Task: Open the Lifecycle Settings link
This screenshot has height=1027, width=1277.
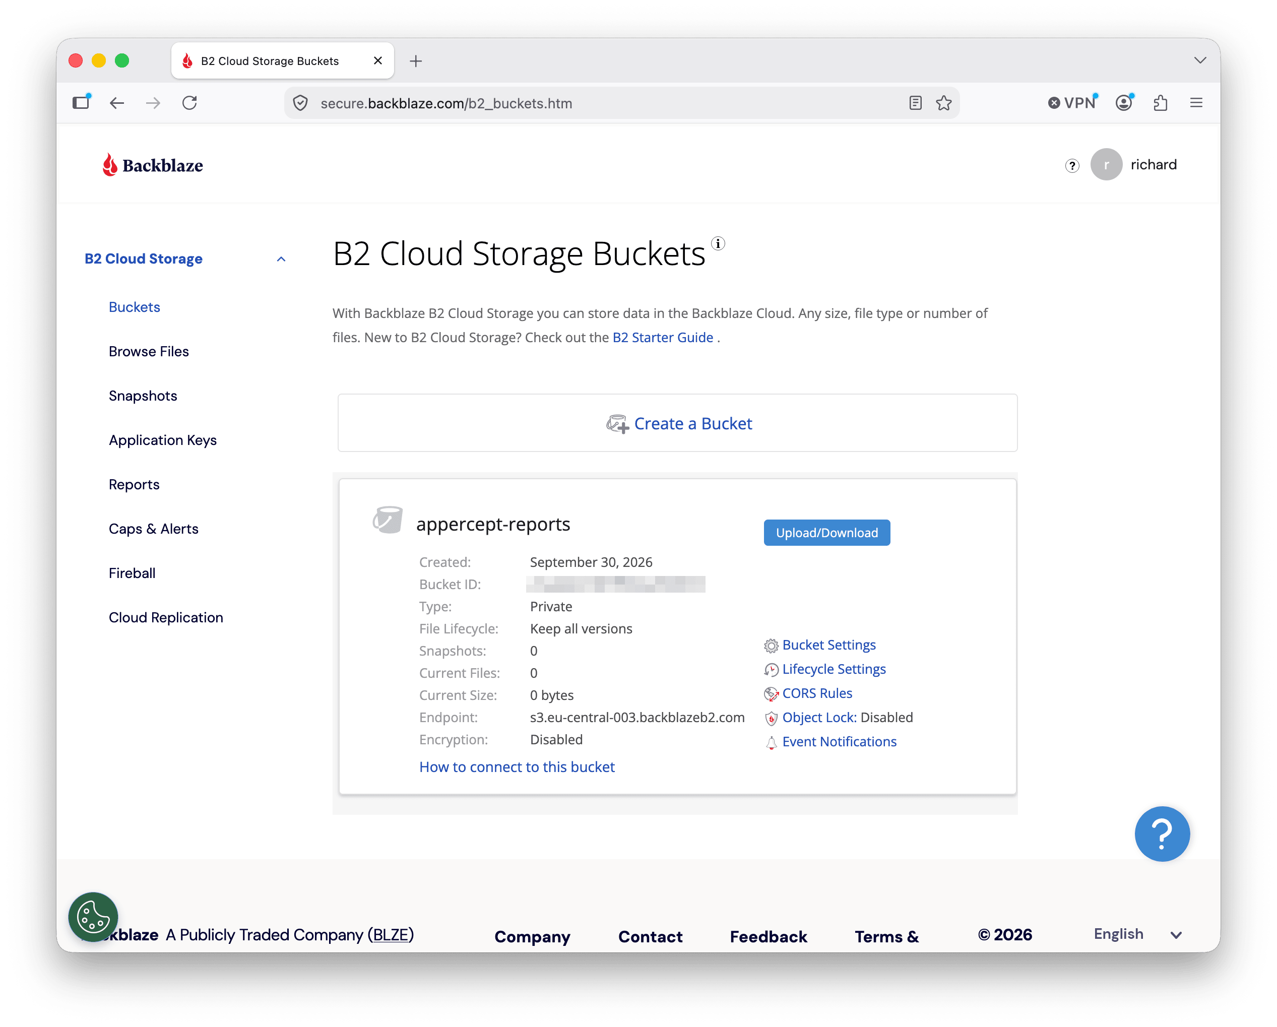Action: point(834,669)
